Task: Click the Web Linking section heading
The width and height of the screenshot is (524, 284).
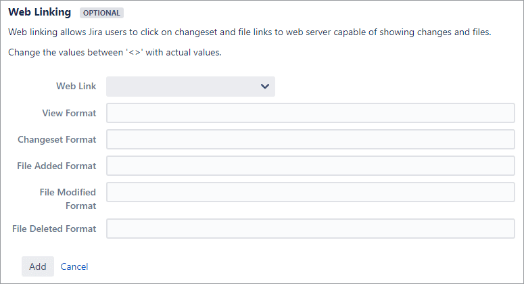Action: tap(40, 12)
